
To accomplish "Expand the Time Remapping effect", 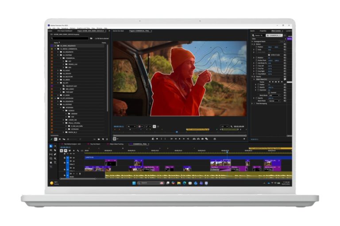I will [x=252, y=104].
